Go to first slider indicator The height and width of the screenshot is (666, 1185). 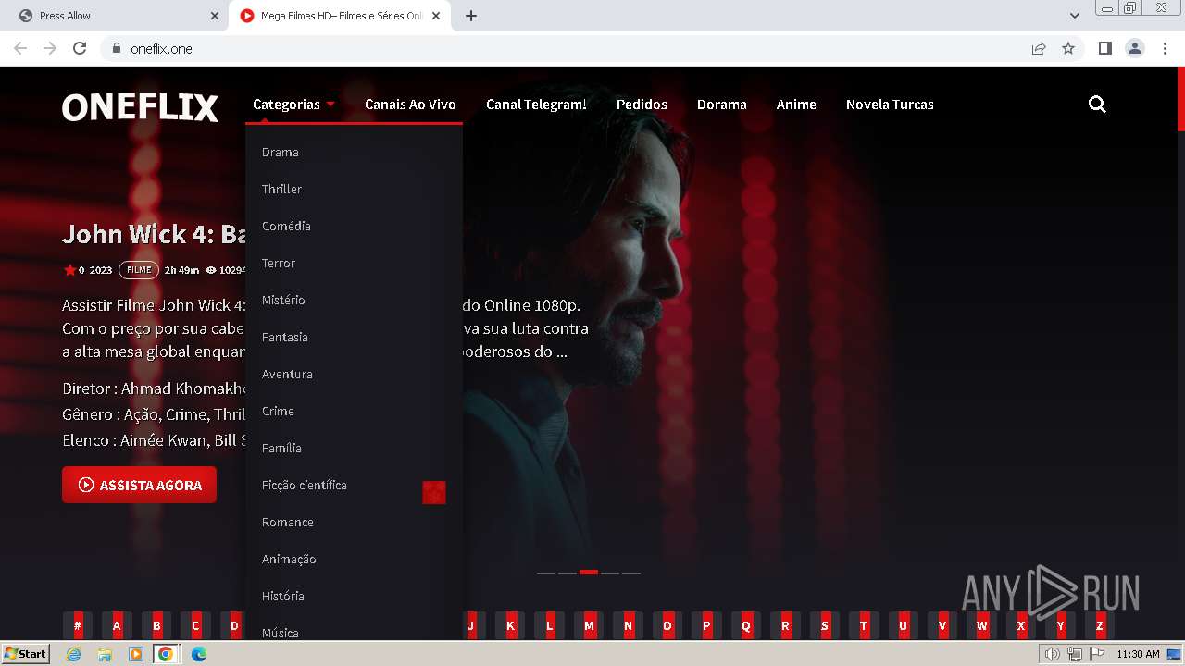point(546,573)
